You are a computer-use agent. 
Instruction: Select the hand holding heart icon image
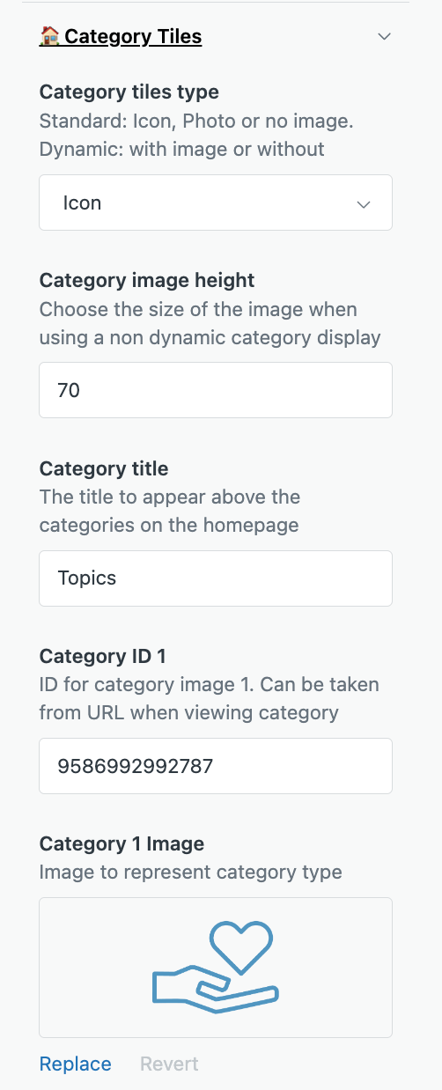pos(216,967)
